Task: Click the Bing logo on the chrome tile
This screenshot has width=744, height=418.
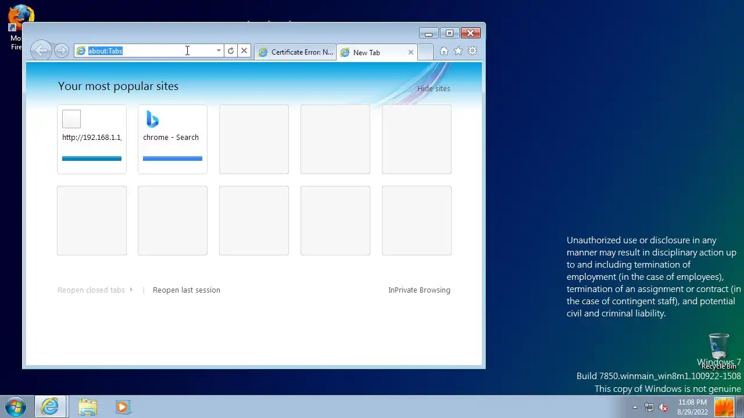Action: pyautogui.click(x=152, y=119)
